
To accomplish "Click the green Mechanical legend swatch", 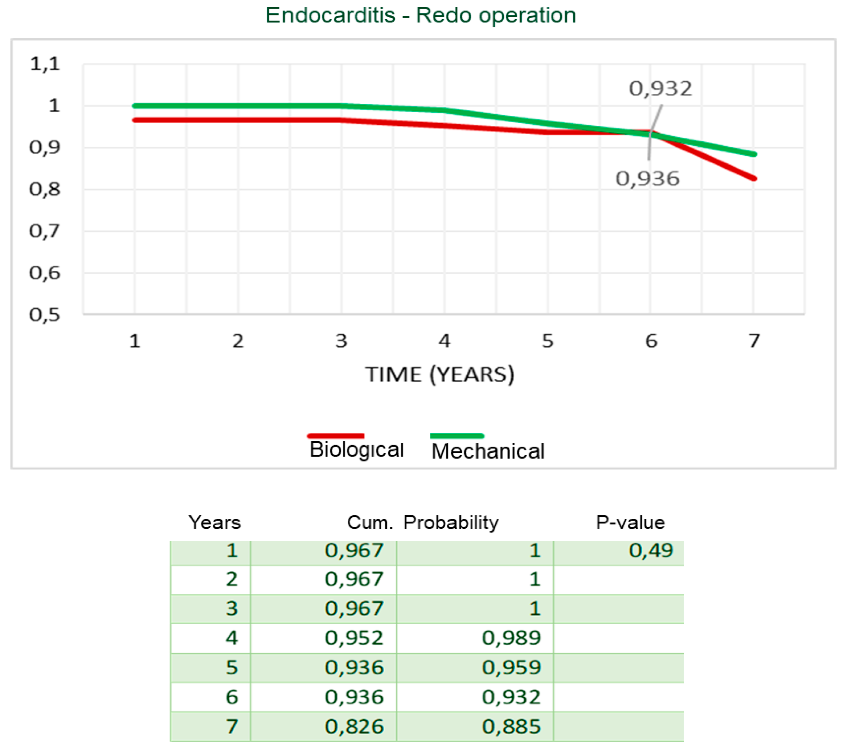I will point(457,436).
